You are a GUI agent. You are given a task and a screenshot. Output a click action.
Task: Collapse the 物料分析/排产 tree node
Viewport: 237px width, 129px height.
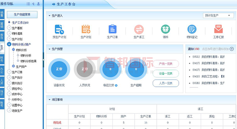(9, 44)
